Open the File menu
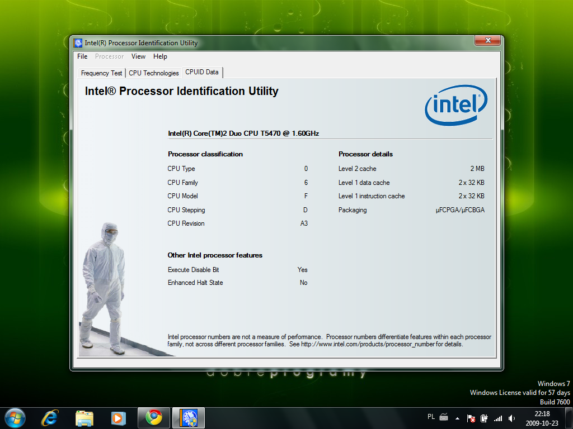 click(x=82, y=56)
